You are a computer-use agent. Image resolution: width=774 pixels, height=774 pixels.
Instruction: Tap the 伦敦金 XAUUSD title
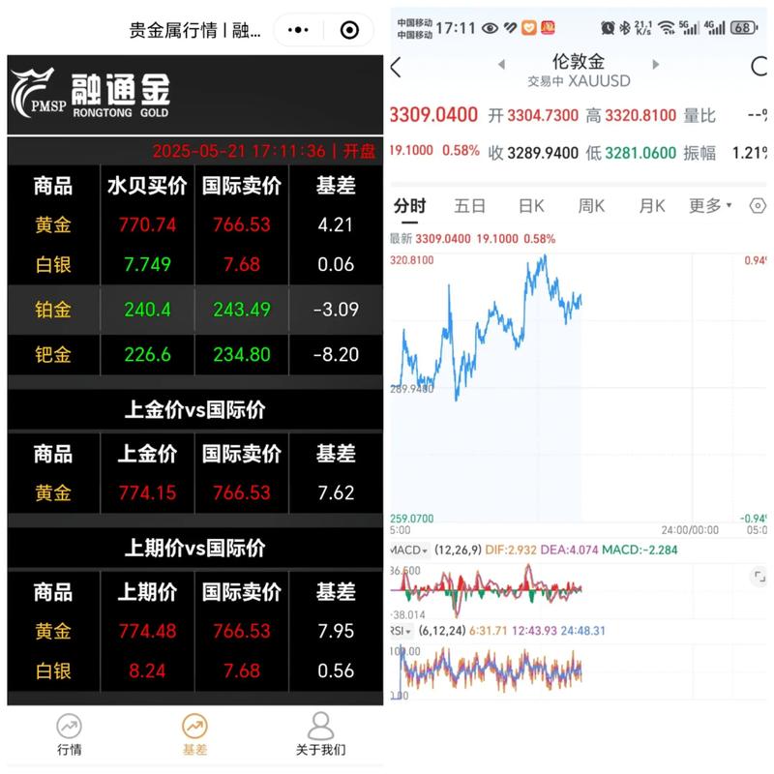[x=579, y=71]
